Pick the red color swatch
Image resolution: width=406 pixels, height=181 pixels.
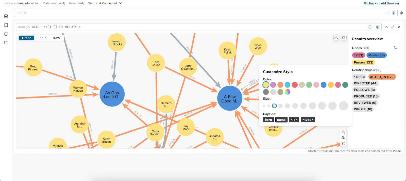(295, 85)
